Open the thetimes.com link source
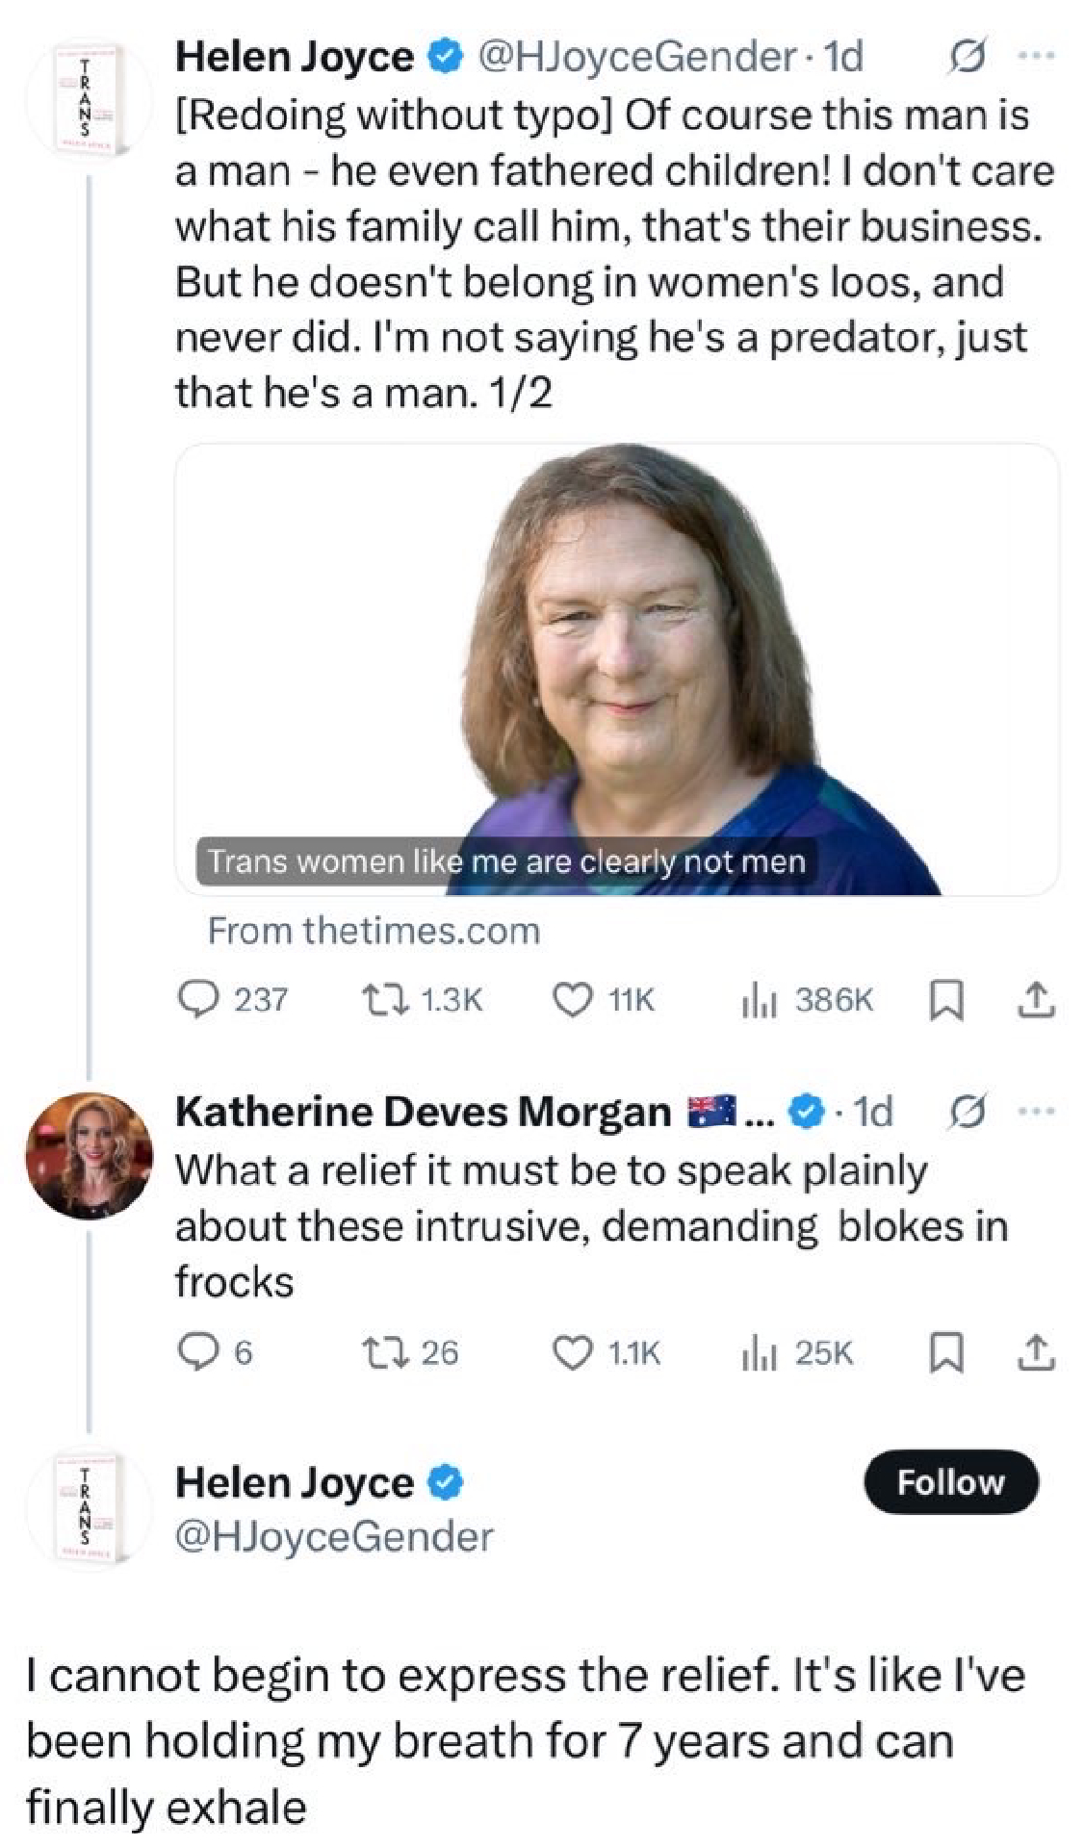 click(374, 931)
